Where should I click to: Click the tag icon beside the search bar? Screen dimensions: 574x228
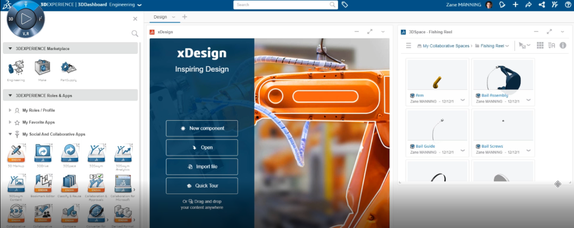[x=344, y=5]
